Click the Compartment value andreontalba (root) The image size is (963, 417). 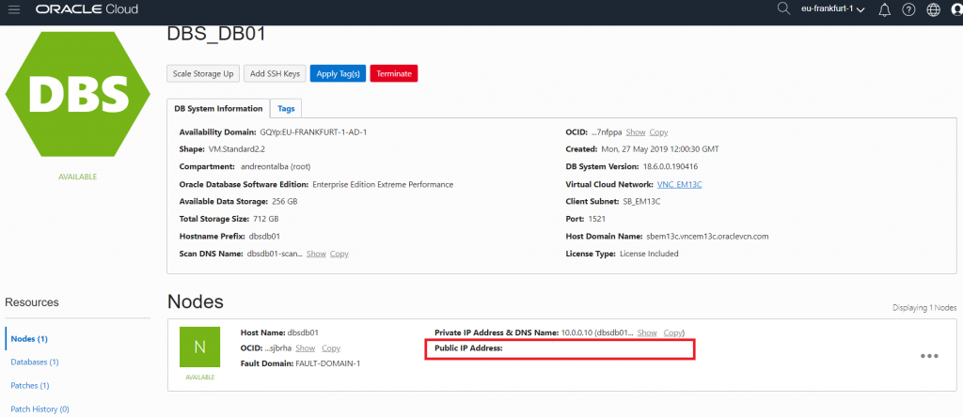click(277, 167)
